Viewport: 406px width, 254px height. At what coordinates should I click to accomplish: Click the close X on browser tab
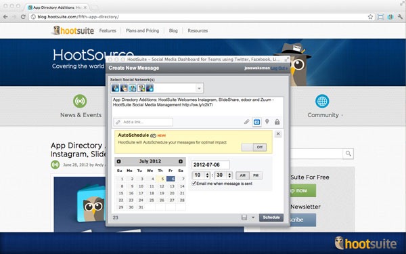click(85, 7)
